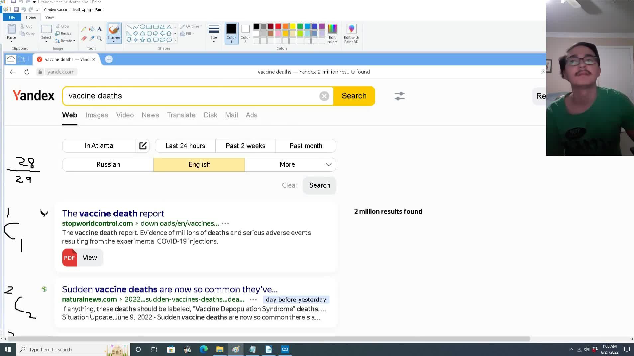Choose the Triangle shape

pyautogui.click(x=169, y=27)
